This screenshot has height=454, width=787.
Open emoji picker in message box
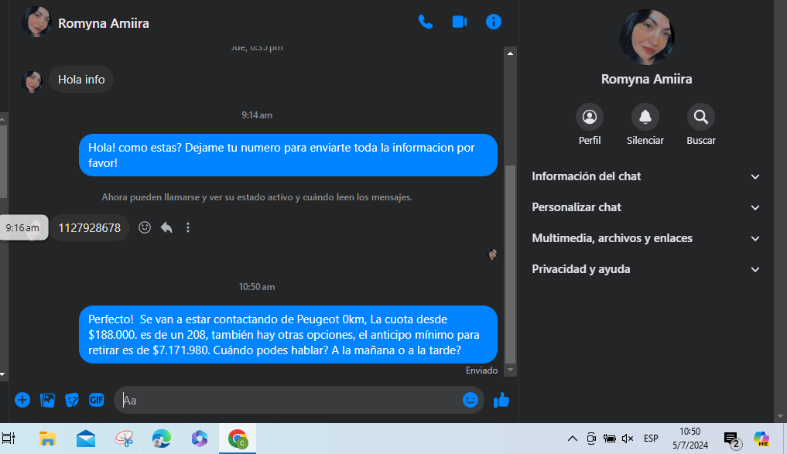click(470, 400)
